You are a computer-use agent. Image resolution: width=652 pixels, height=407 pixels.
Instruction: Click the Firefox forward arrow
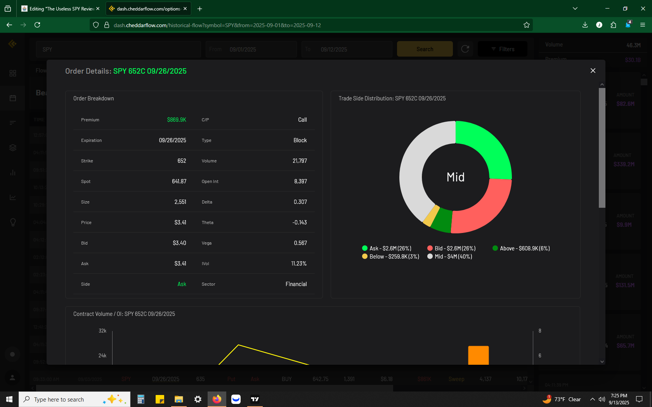click(x=23, y=25)
